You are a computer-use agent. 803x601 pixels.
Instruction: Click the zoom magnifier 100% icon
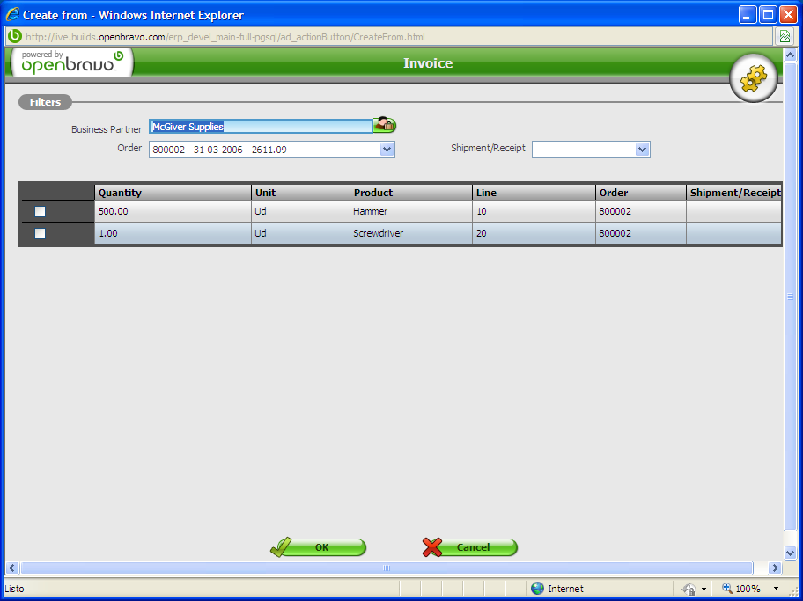pyautogui.click(x=727, y=589)
